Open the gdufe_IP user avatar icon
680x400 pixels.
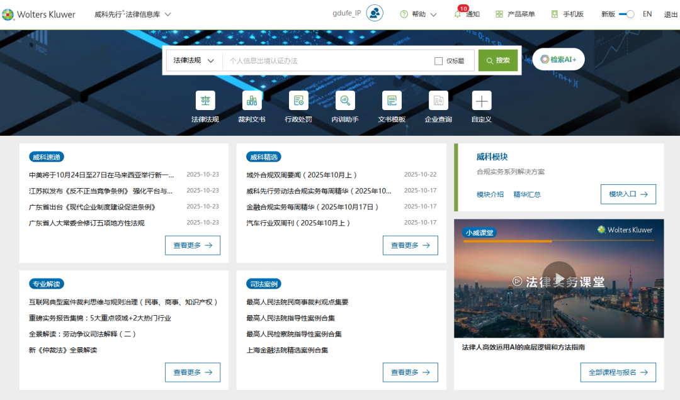(x=375, y=13)
